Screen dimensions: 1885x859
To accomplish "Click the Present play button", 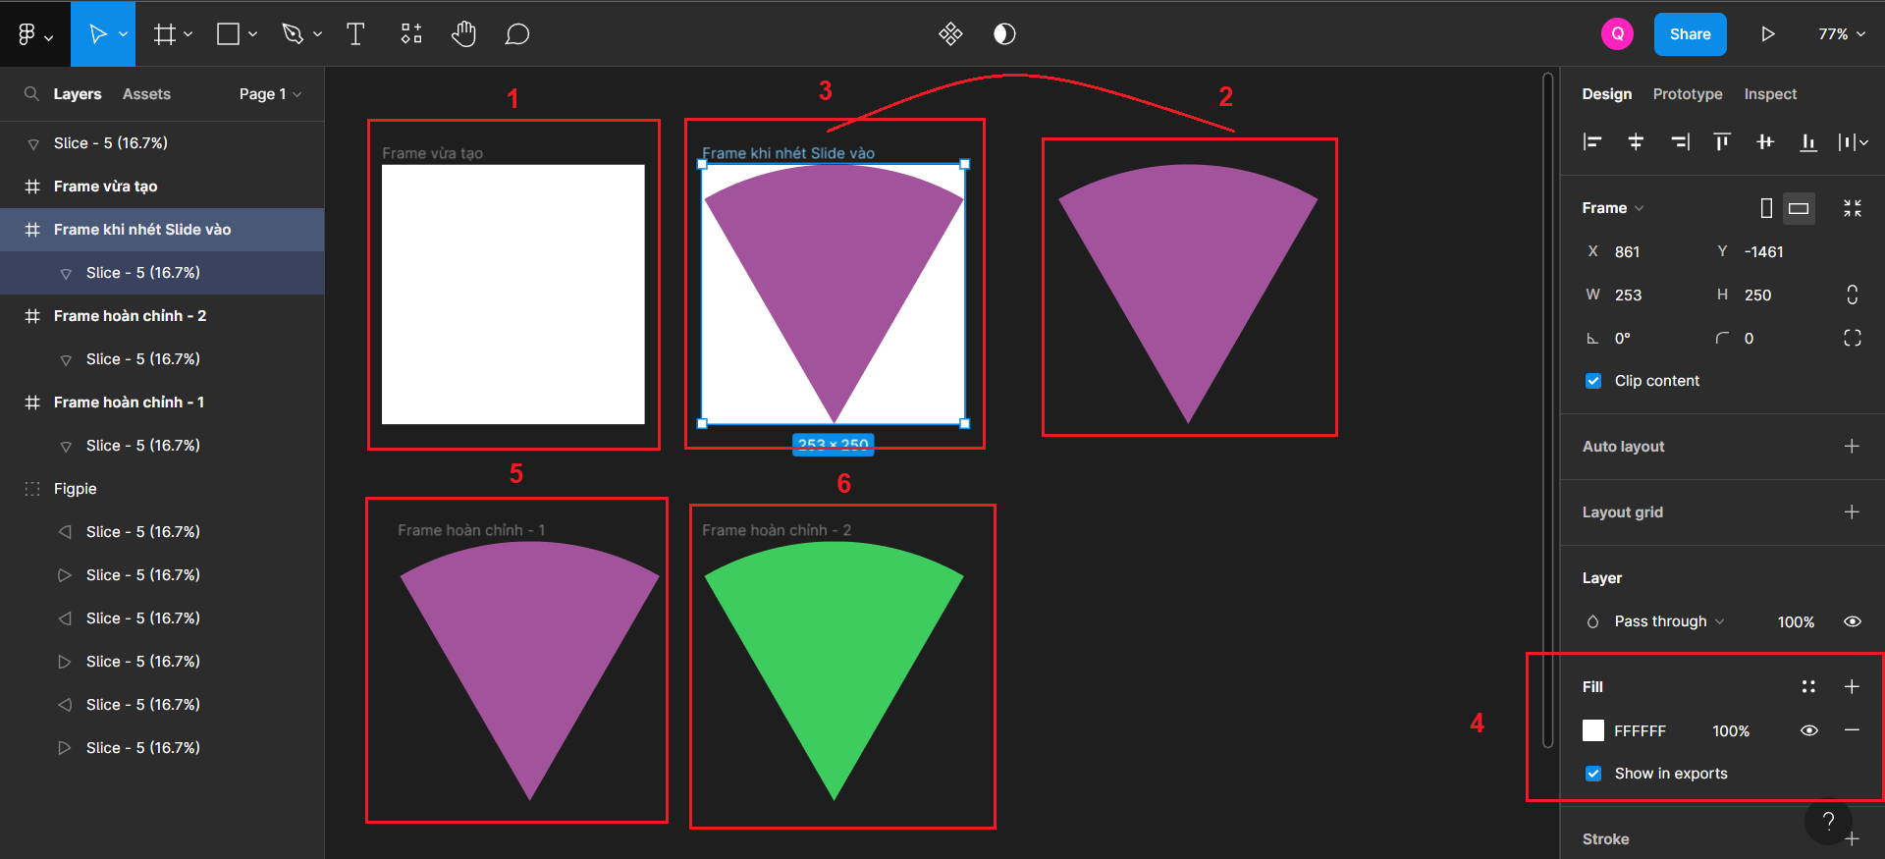I will tap(1767, 34).
